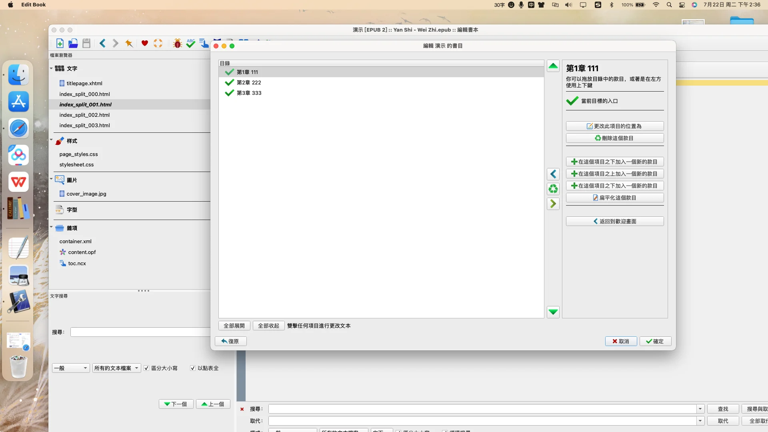Open App Store from the dock

tap(18, 102)
